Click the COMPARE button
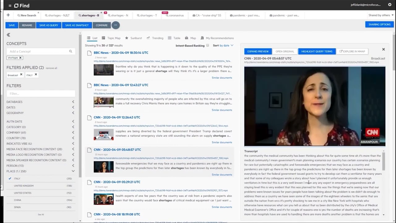The image size is (396, 223). click(101, 25)
